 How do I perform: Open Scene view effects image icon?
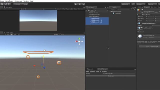pyautogui.click(x=18, y=34)
